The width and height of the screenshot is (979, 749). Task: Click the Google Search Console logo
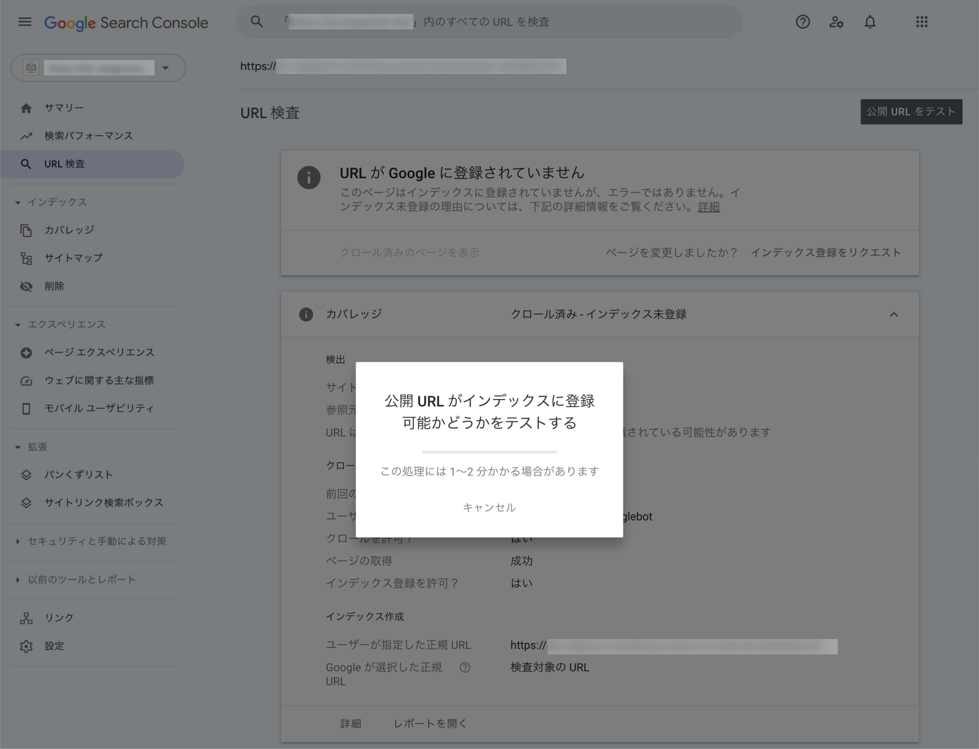[126, 23]
